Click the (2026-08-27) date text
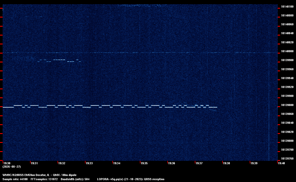The width and height of the screenshot is (296, 182). (12, 167)
